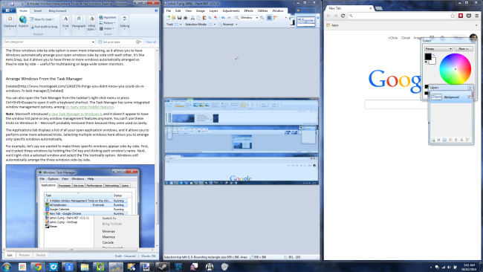Open the Picture insert dropdown
483x272 pixels.
107,23
